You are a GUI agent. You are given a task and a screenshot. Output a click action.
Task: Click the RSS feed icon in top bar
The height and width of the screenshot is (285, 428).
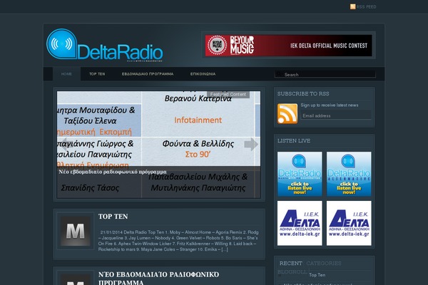coord(352,6)
